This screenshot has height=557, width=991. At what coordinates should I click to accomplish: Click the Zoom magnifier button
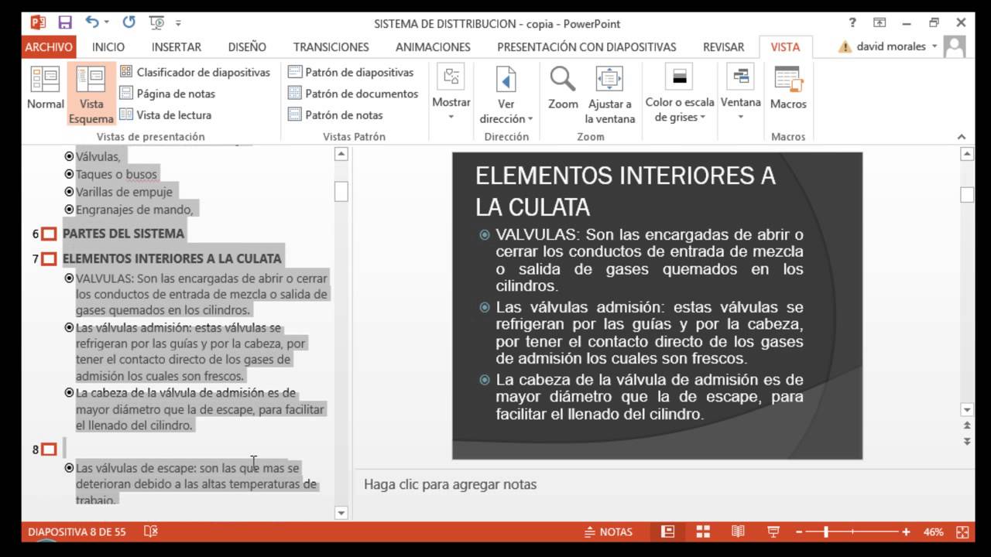[x=563, y=88]
